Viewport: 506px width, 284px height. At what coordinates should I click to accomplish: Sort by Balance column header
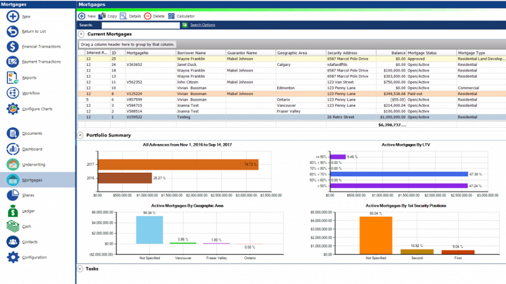coord(391,53)
